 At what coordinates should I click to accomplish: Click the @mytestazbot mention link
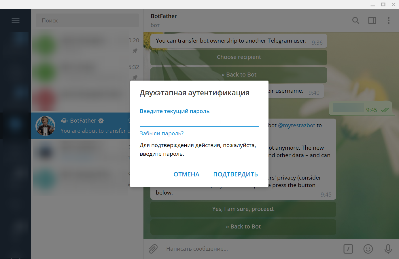[296, 125]
